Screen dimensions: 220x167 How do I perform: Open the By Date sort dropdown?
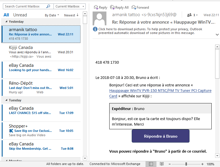(52, 15)
